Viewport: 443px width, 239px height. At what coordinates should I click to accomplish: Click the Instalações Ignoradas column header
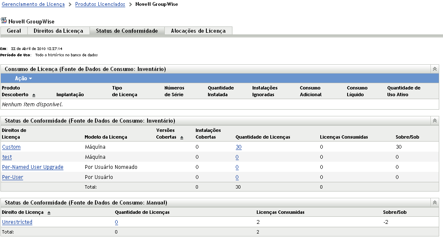(265, 91)
